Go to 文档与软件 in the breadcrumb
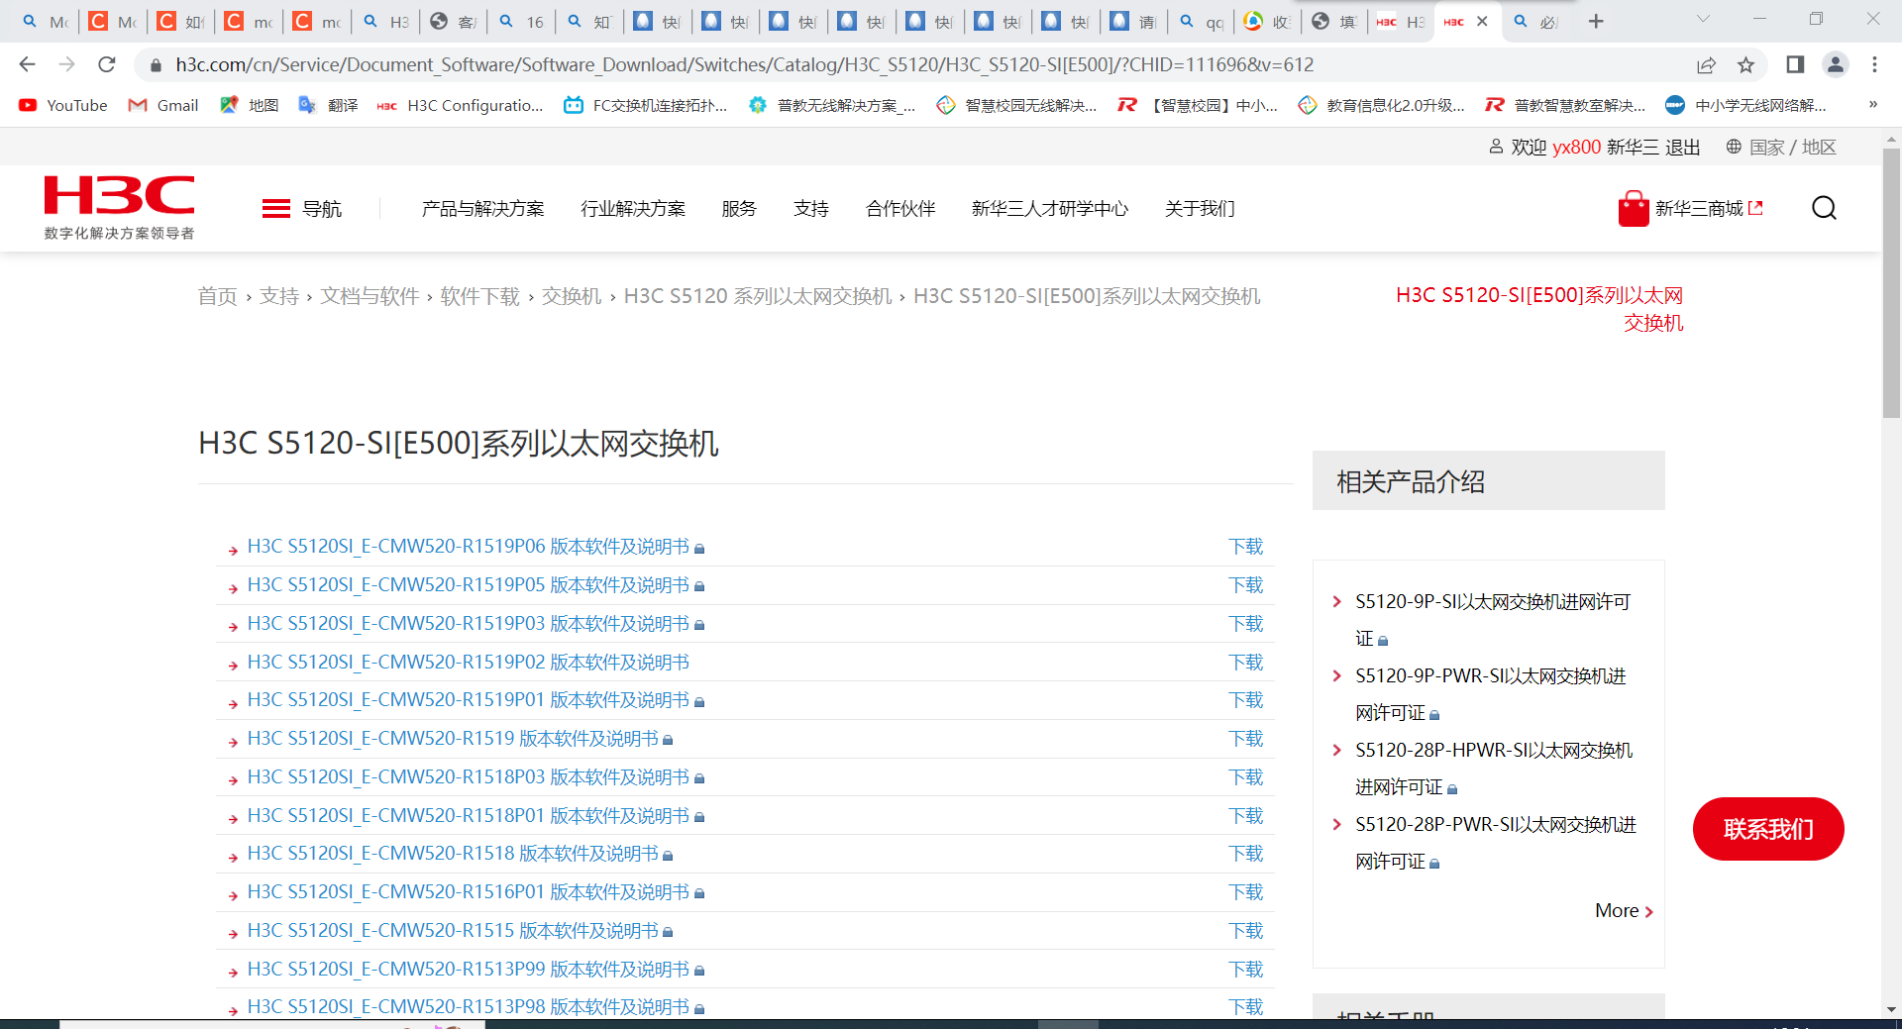This screenshot has width=1902, height=1029. tap(370, 296)
